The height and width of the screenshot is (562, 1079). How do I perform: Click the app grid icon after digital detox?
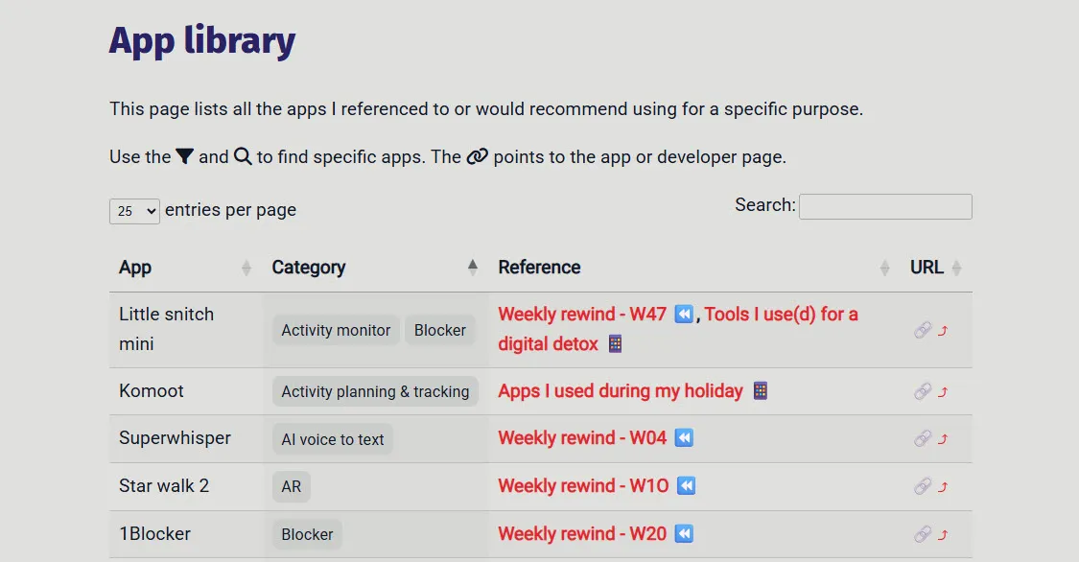(x=615, y=344)
